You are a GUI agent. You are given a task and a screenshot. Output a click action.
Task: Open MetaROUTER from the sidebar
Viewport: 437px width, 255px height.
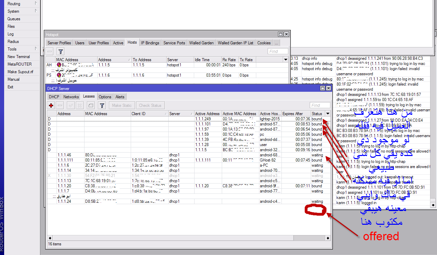tap(19, 64)
